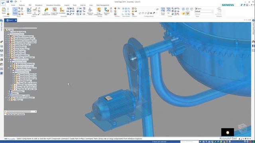Close the Asm1 document tab
The width and height of the screenshot is (255, 143).
(x=16, y=20)
